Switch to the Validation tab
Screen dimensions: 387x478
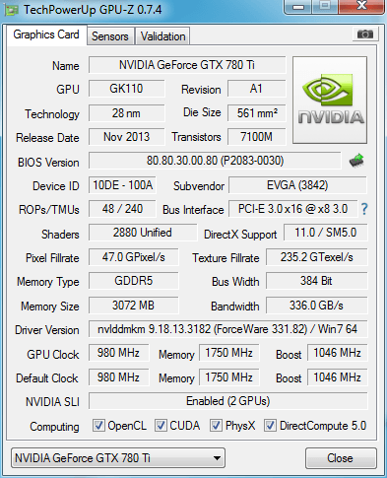point(162,36)
